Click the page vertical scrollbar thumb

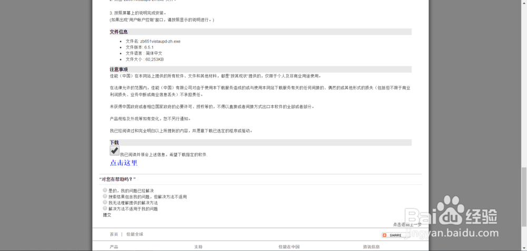pos(524,197)
